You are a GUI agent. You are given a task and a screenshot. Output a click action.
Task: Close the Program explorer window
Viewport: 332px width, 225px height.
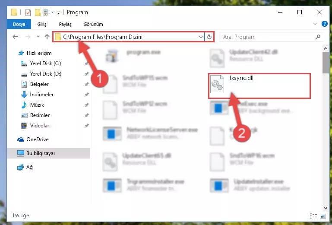[x=319, y=12]
